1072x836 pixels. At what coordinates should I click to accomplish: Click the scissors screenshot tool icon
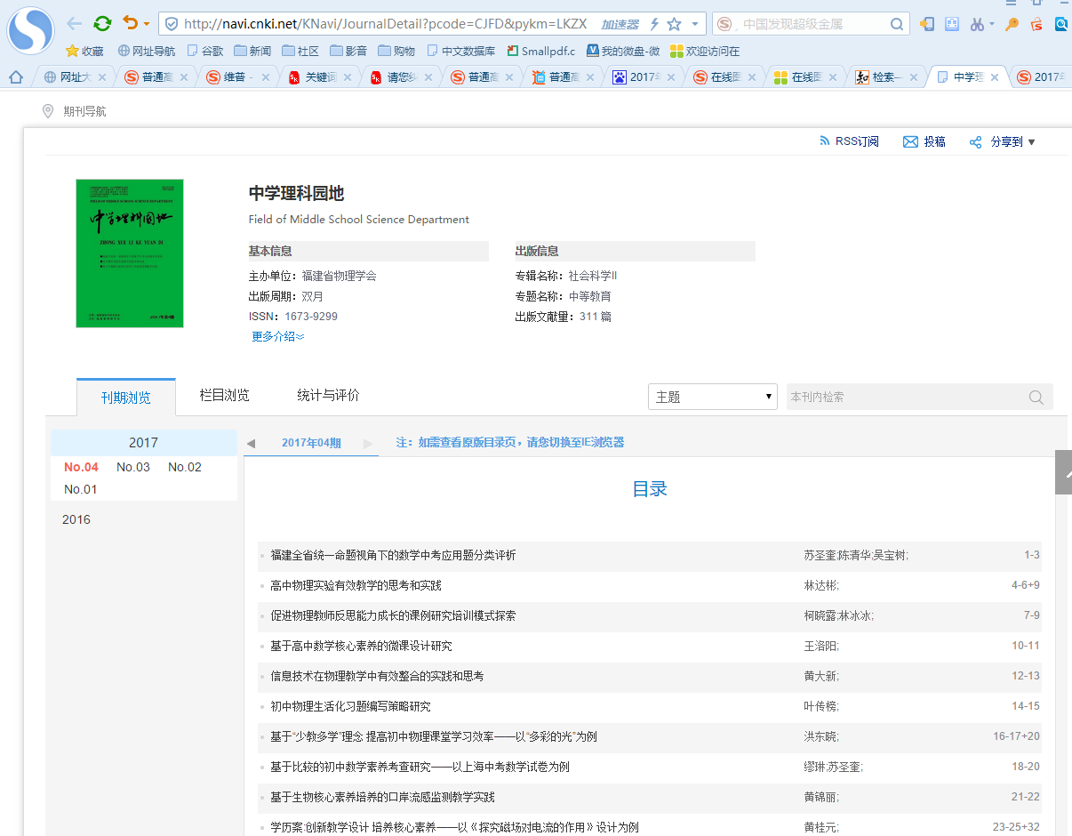[x=978, y=24]
